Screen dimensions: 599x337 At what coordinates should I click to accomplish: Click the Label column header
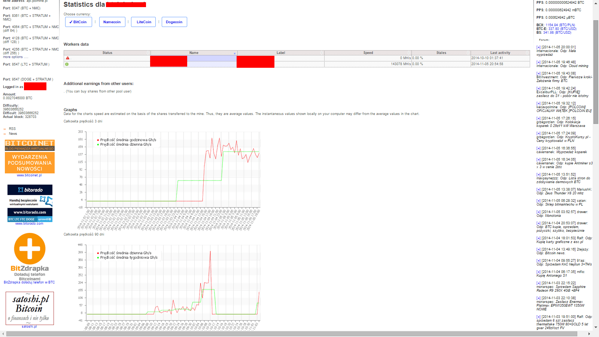pos(281,53)
